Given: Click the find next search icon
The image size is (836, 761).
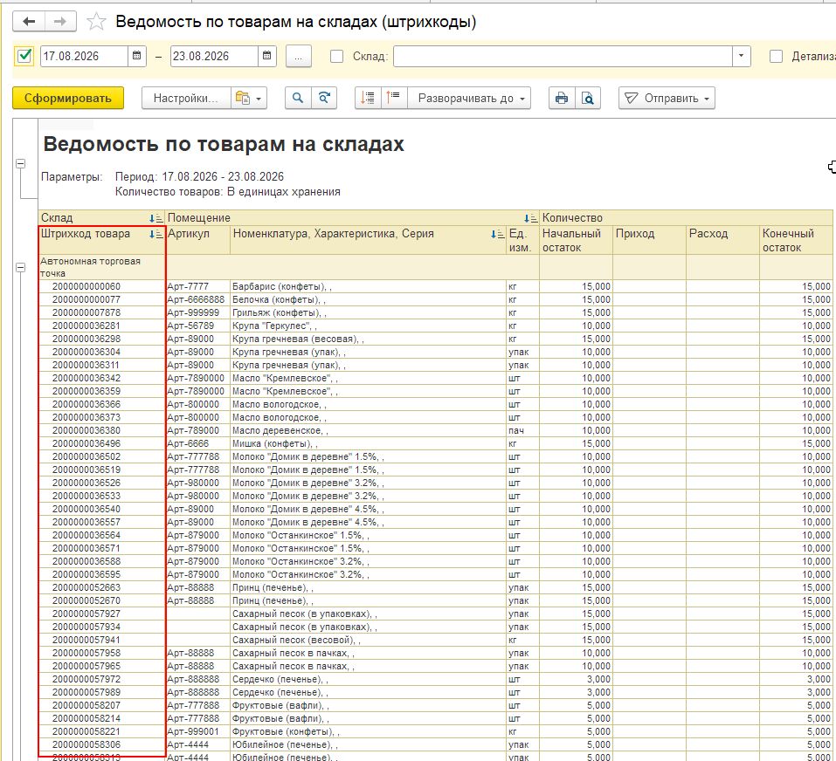Looking at the screenshot, I should coord(324,98).
